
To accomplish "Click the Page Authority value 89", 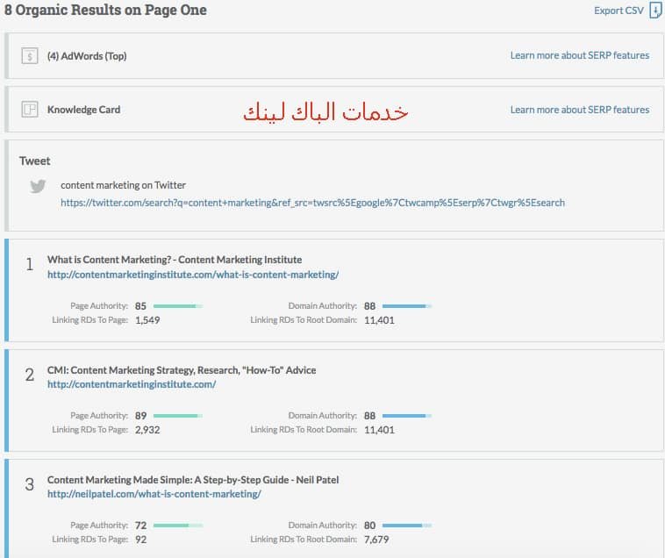I will coord(140,416).
